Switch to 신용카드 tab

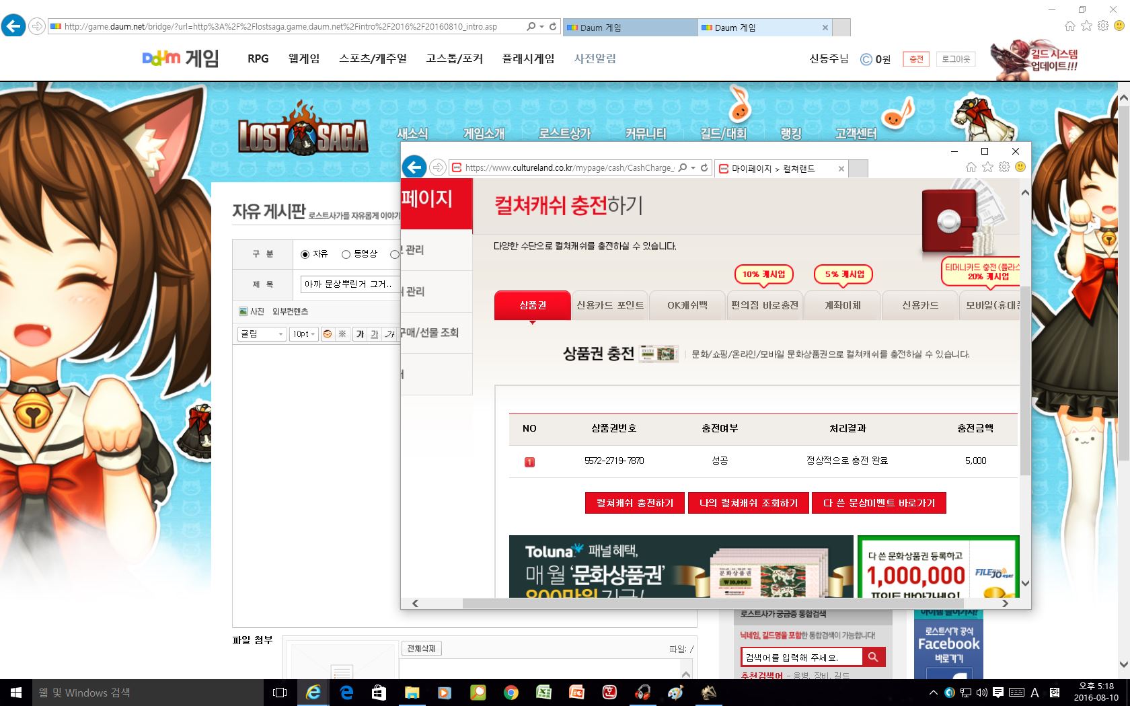pos(919,305)
